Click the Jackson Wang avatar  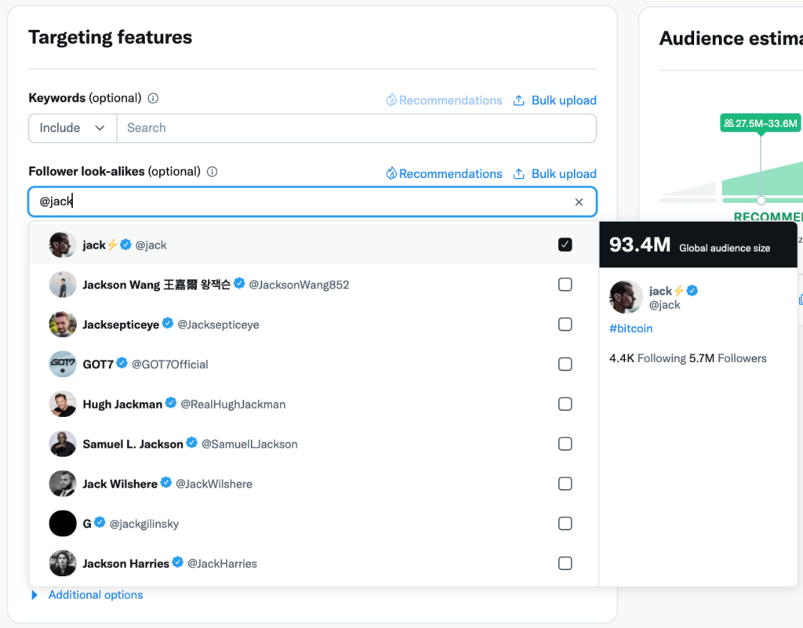[x=63, y=285]
